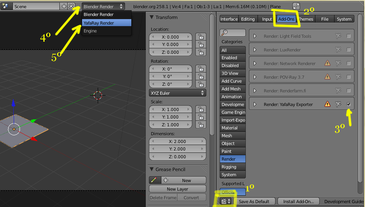The height and width of the screenshot is (207, 365).
Task: Toggle lock icon for Rotation X
Action: point(200,69)
